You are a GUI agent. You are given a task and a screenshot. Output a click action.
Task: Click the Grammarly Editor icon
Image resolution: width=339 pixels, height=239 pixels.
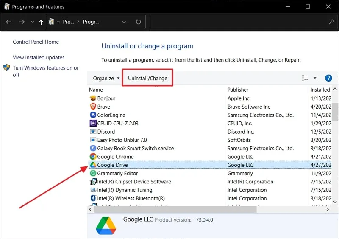93,173
